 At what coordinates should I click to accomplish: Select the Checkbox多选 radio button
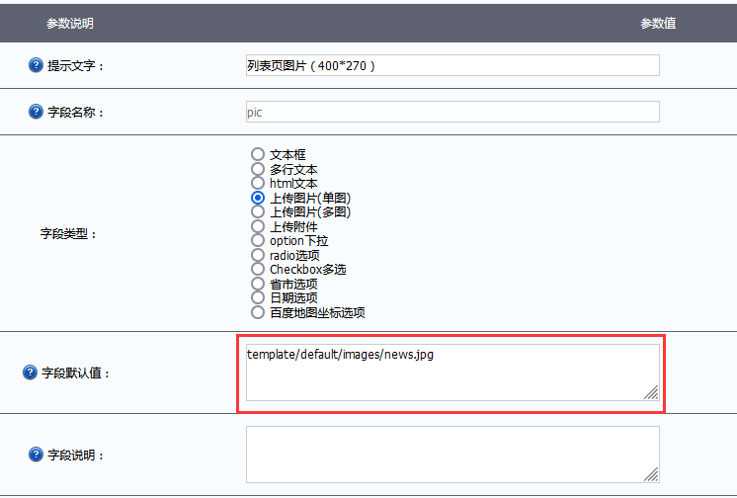click(258, 269)
